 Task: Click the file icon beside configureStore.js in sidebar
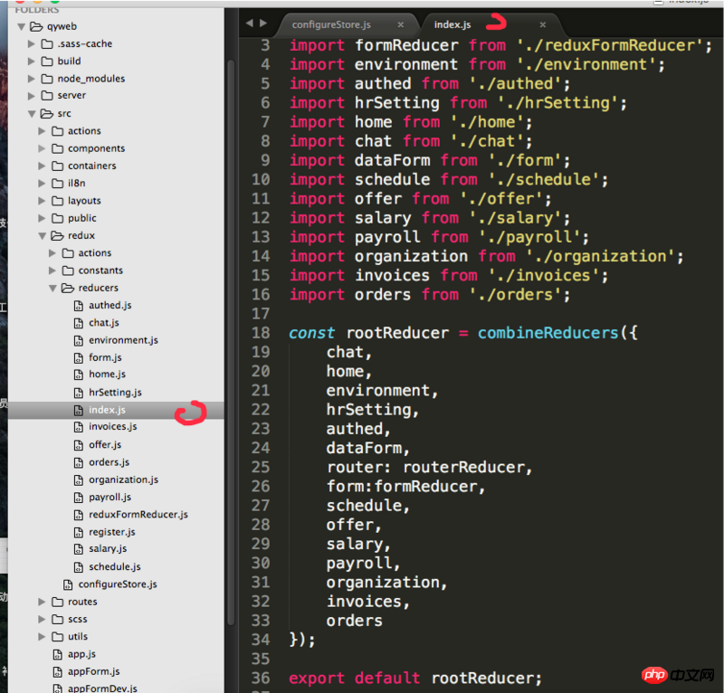pos(68,584)
